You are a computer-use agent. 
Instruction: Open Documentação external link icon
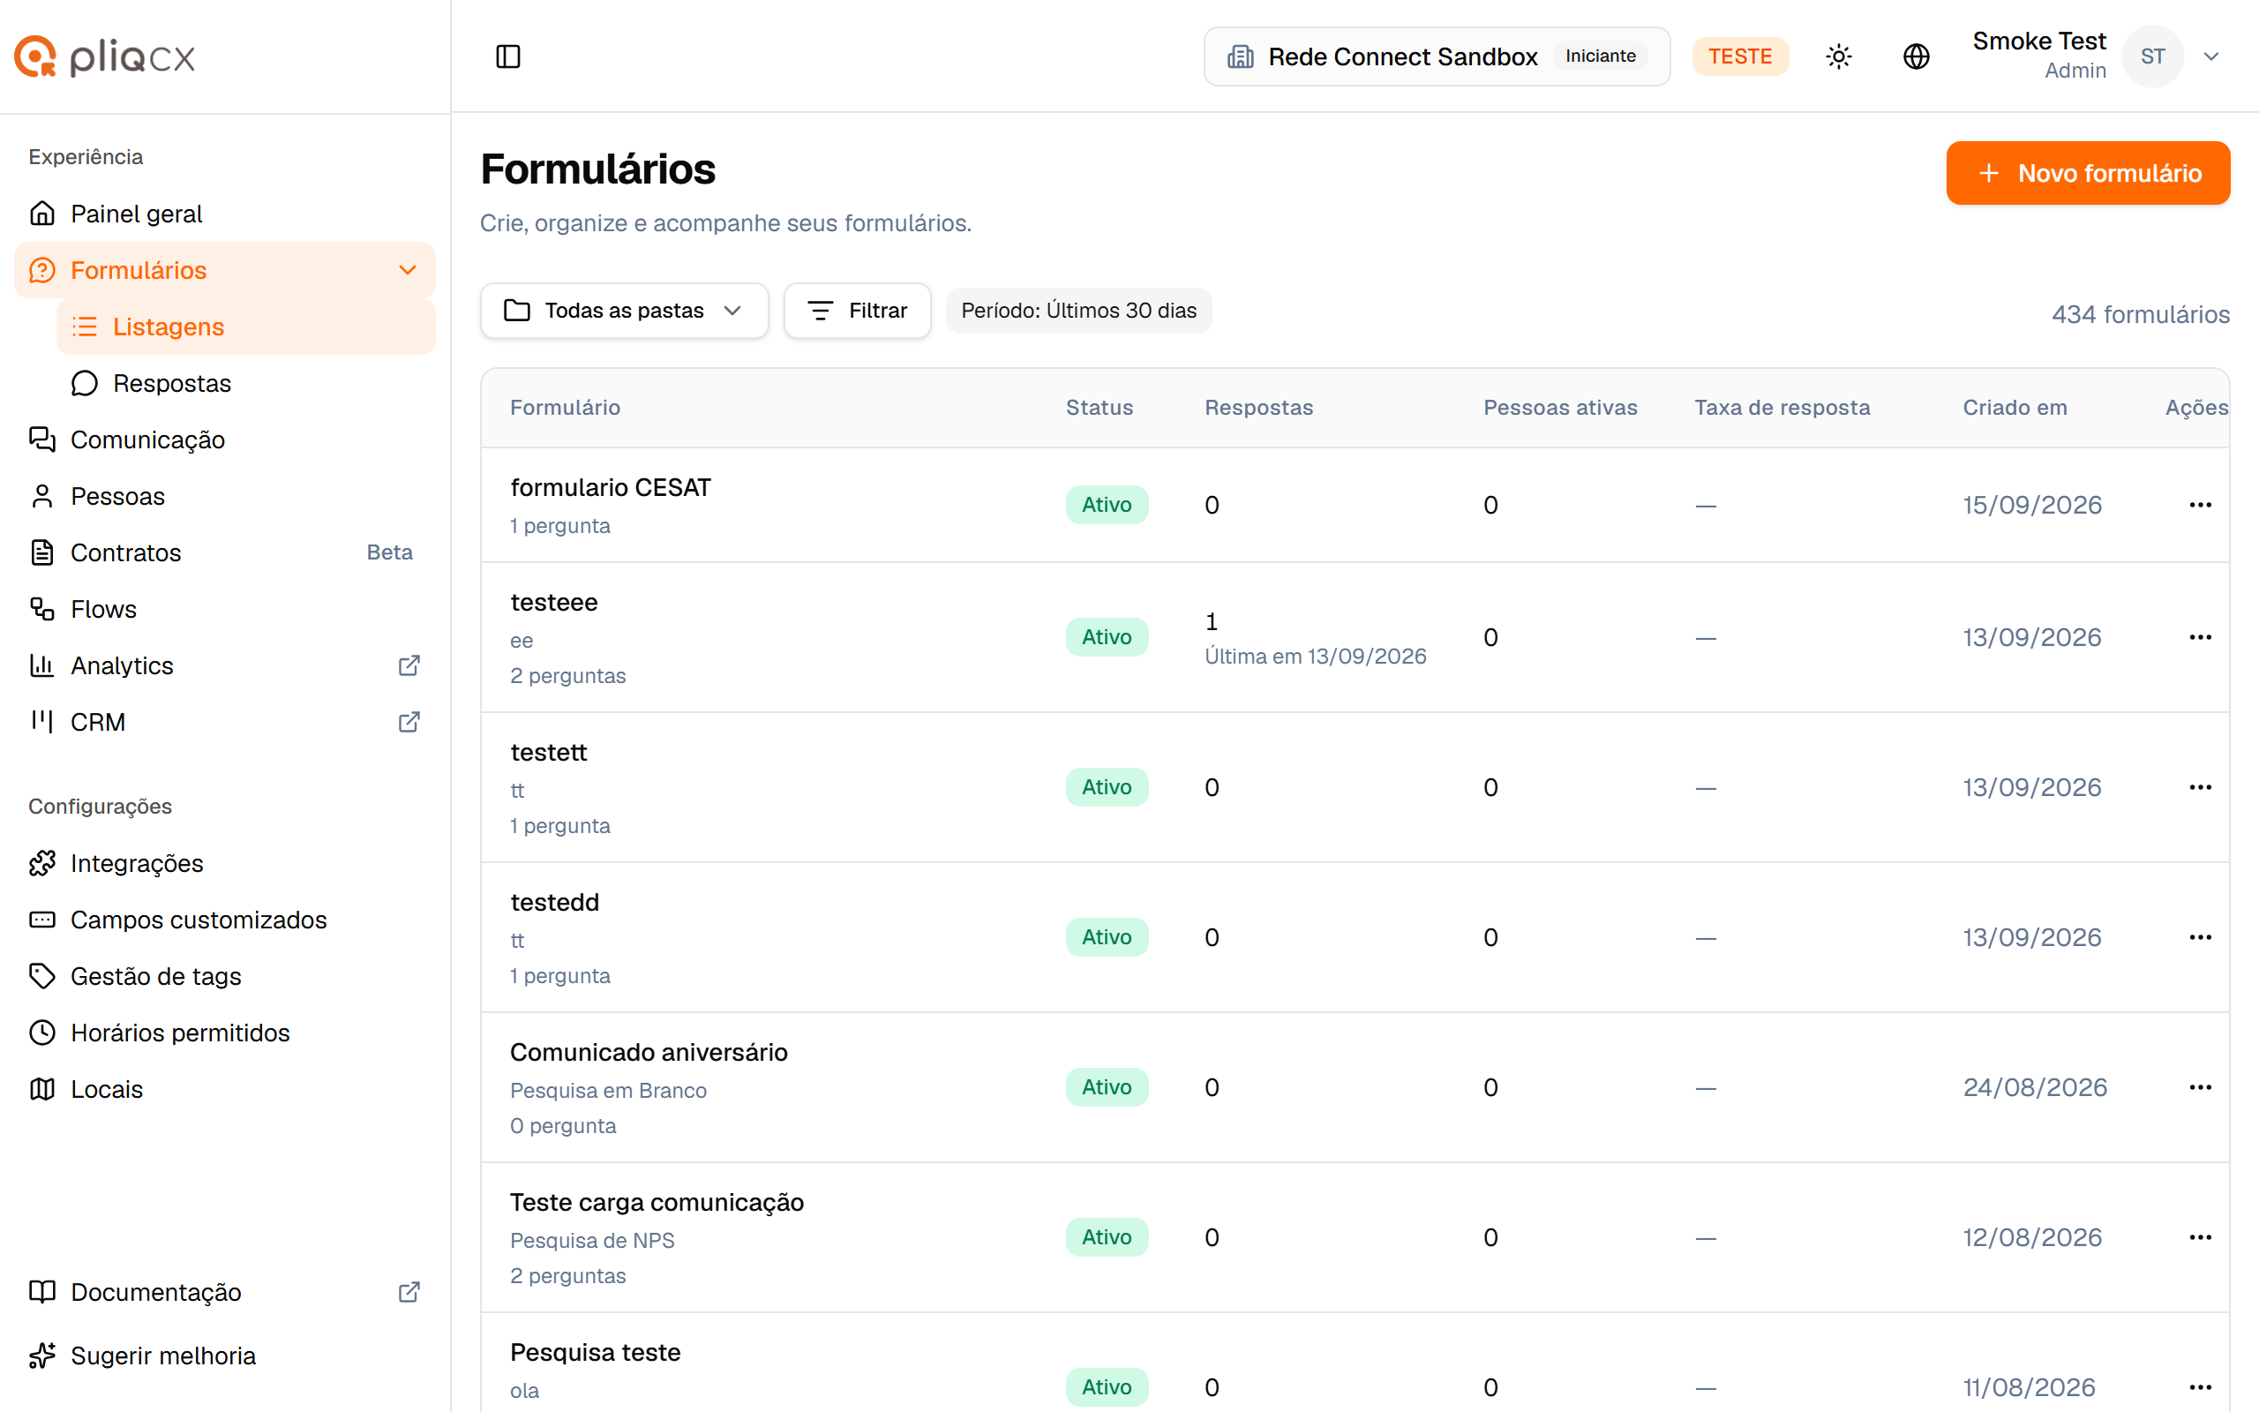pyautogui.click(x=409, y=1291)
